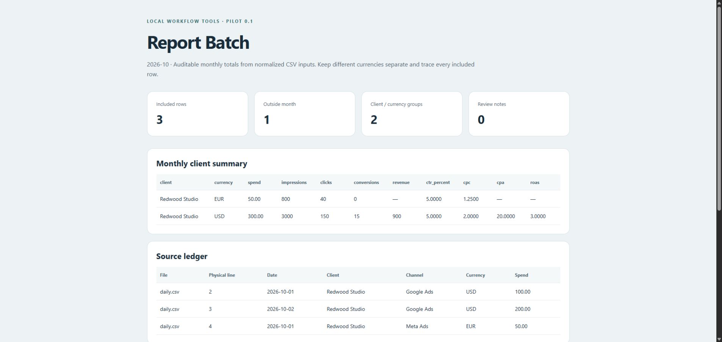The image size is (722, 342).
Task: Select the 50.00 spend value in summary
Action: [x=254, y=199]
